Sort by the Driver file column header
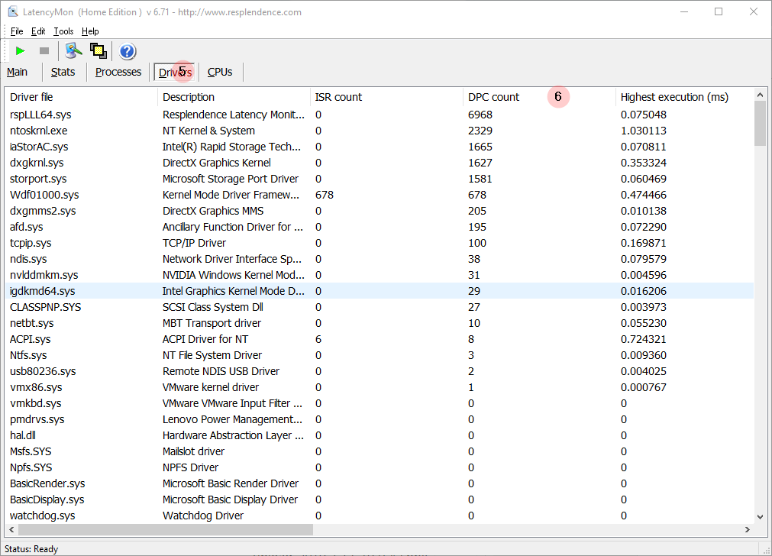The height and width of the screenshot is (556, 772). point(81,97)
